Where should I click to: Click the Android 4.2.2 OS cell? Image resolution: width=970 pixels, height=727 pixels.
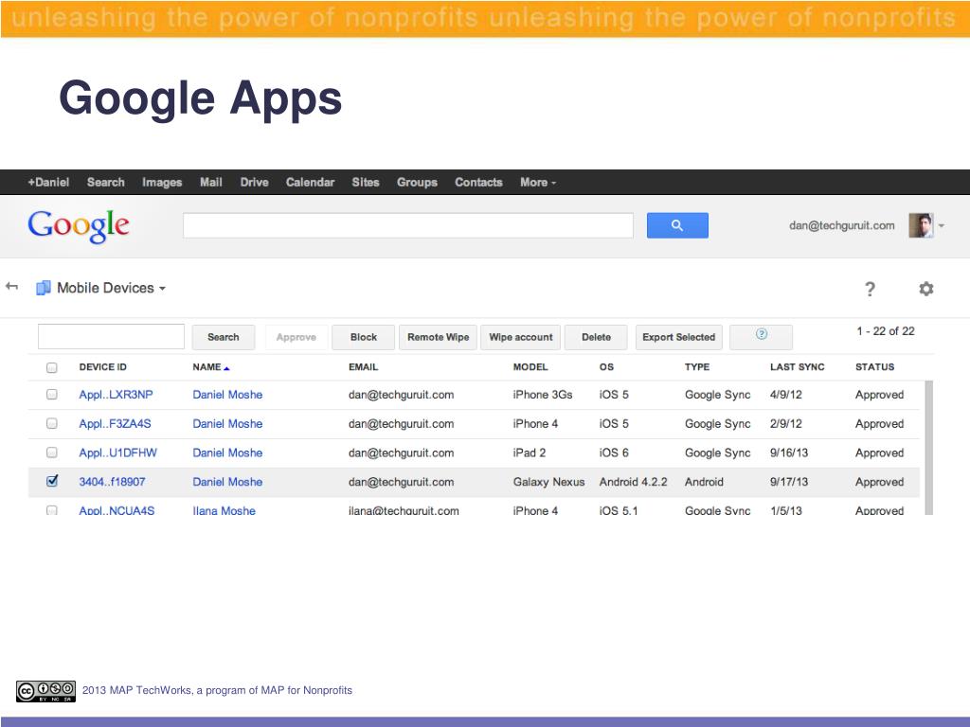click(634, 482)
